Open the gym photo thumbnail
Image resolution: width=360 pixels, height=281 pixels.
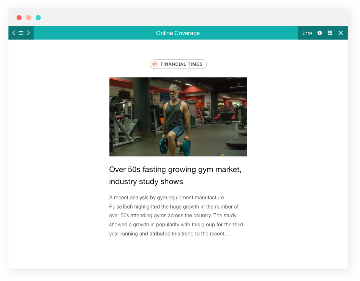[x=178, y=117]
